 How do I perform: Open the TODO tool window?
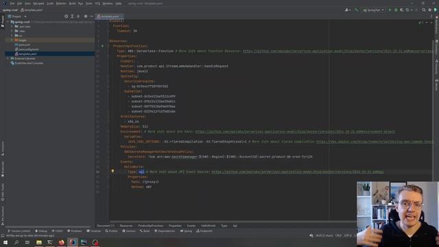click(58, 231)
